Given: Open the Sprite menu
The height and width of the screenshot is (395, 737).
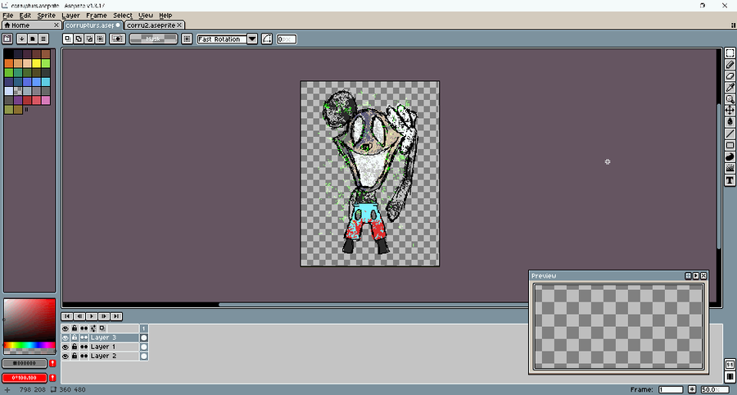Looking at the screenshot, I should point(46,16).
